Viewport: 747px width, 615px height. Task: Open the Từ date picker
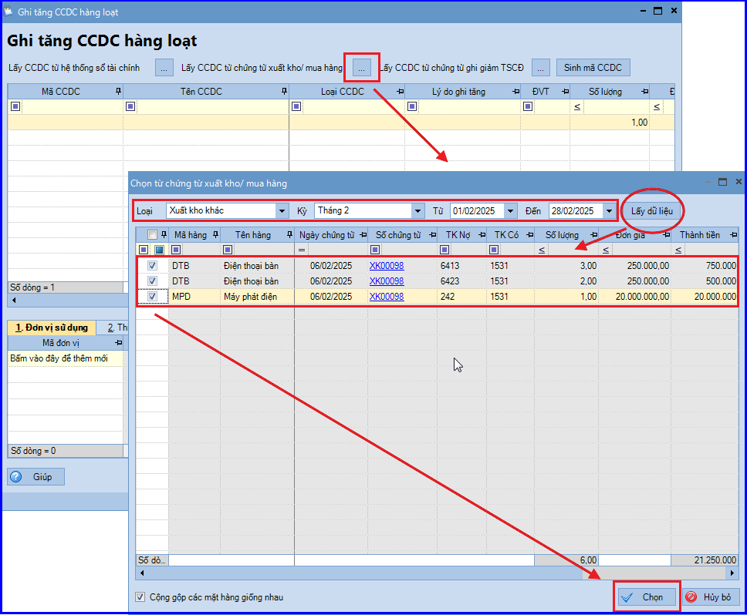click(510, 210)
